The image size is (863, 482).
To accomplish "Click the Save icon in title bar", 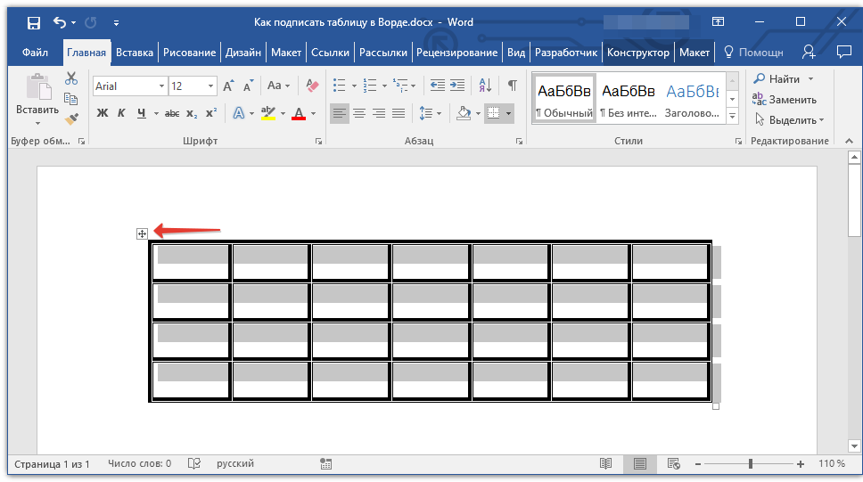I will (x=33, y=22).
